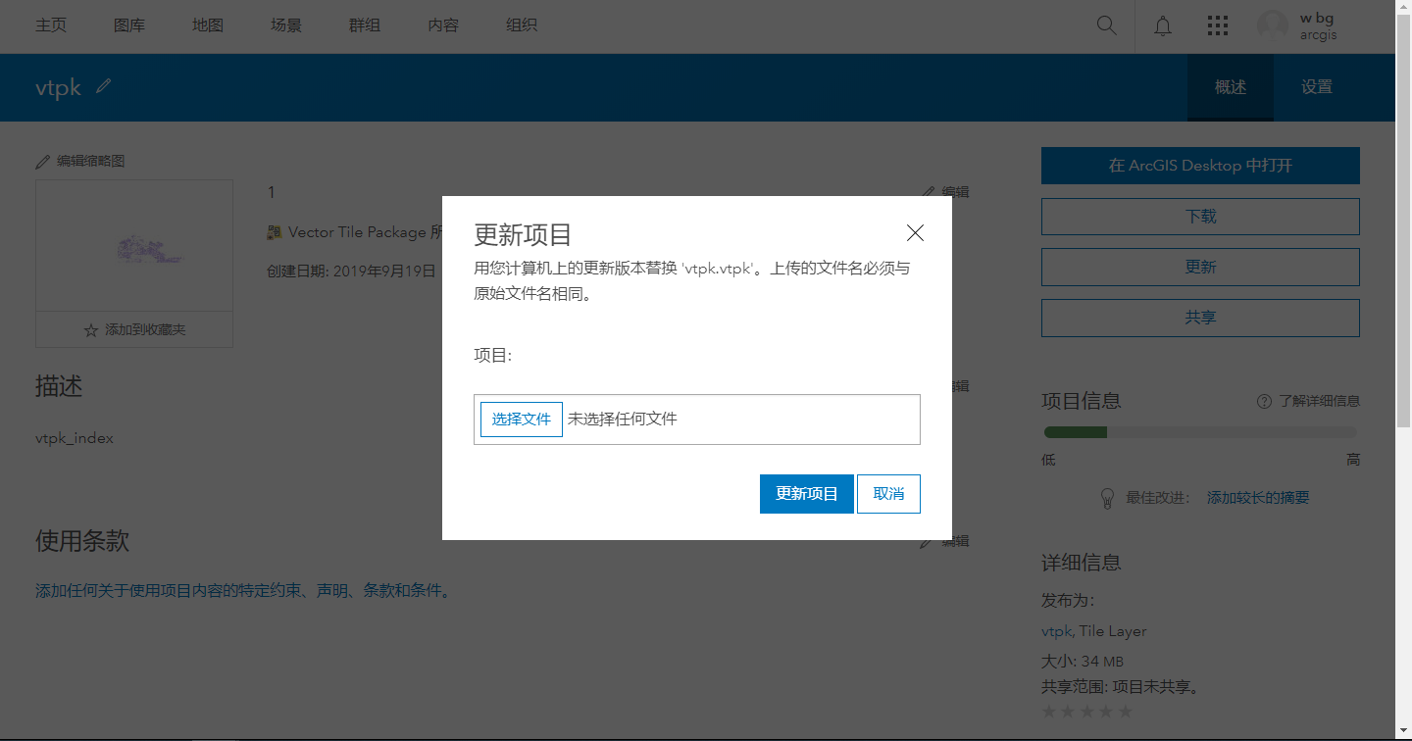Open 组织 in top navigation
The height and width of the screenshot is (741, 1412).
click(522, 25)
